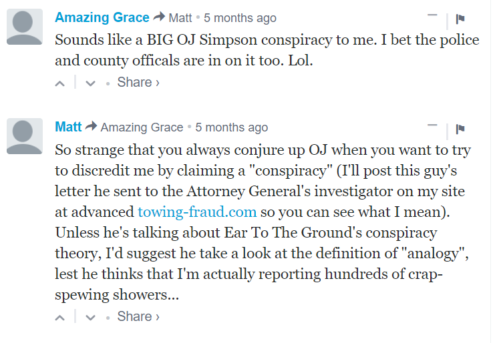Flag Matt's reply as inappropriate
The image size is (497, 343).
point(460,129)
